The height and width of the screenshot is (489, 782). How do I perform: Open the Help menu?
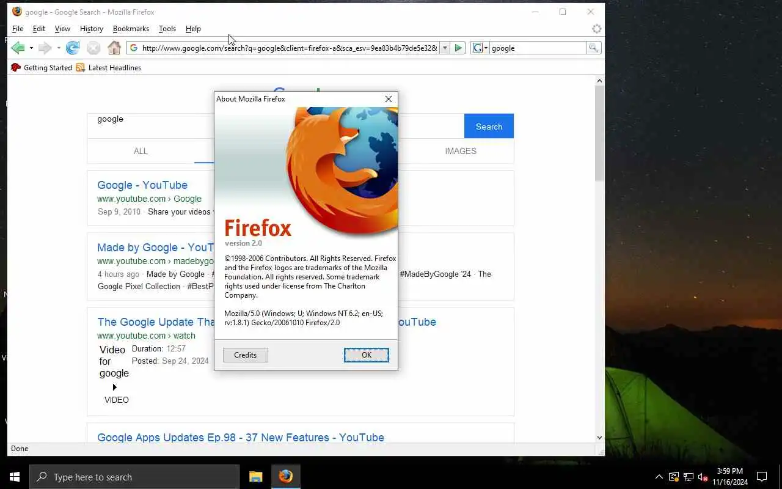(x=193, y=29)
